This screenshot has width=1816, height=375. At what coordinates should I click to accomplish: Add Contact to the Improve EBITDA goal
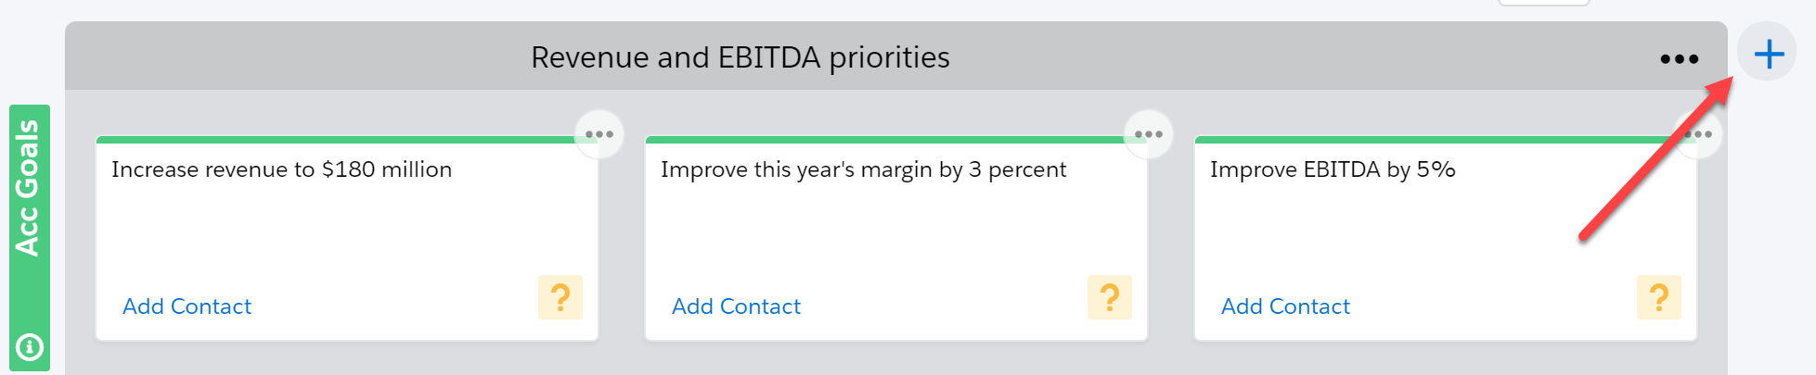point(1285,306)
